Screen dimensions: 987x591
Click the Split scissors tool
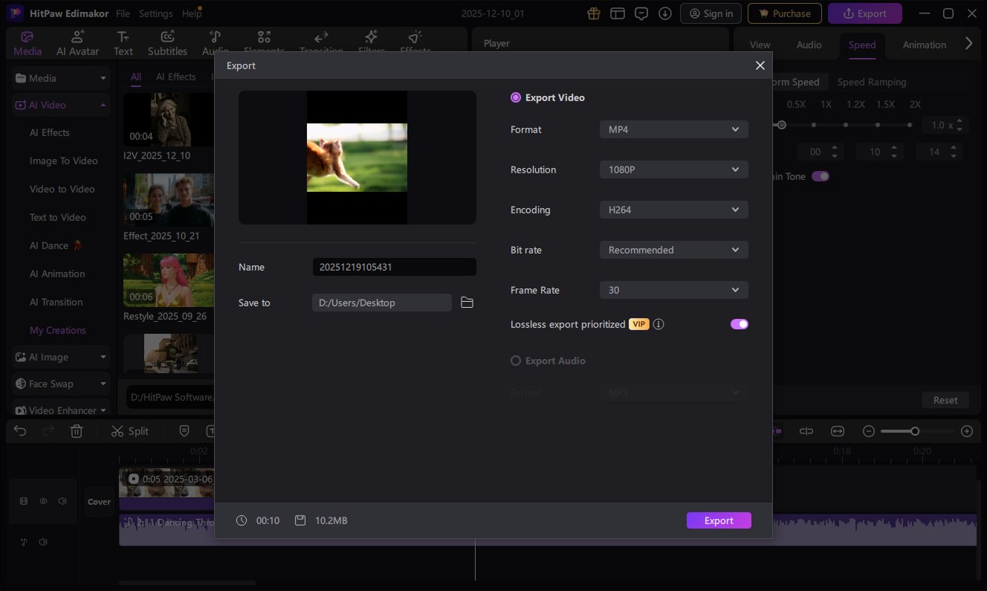click(129, 431)
